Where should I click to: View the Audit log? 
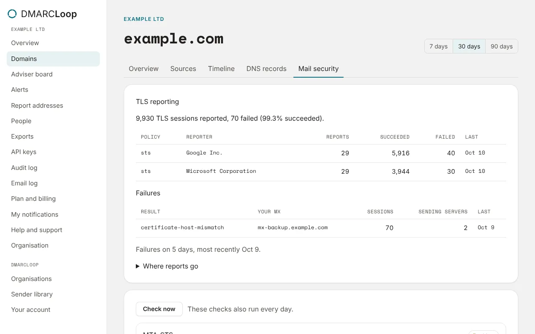[x=53, y=168]
